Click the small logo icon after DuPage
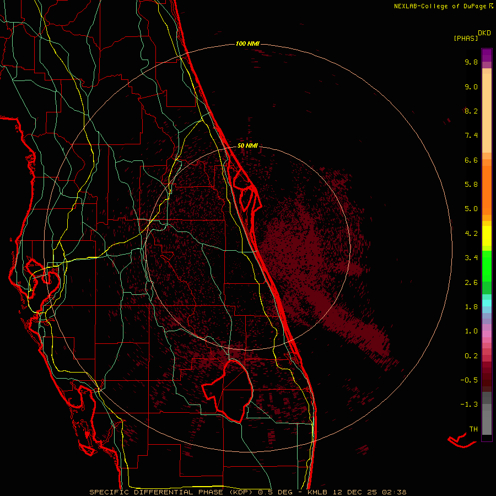Screen dimensions: 496x496 (x=491, y=6)
